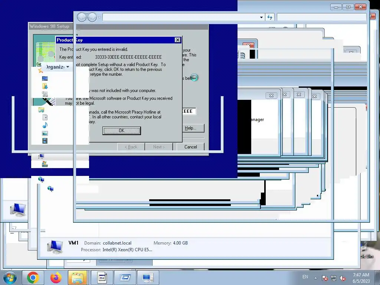
Task: Open the Windows Start menu orb
Action: tap(10, 278)
